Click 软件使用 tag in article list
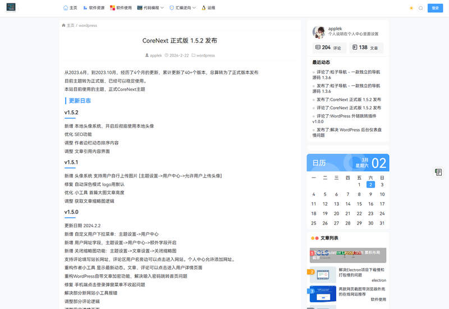This screenshot has width=449, height=309. [x=378, y=299]
